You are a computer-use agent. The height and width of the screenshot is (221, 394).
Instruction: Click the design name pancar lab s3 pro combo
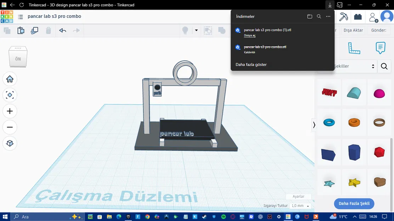click(x=54, y=16)
